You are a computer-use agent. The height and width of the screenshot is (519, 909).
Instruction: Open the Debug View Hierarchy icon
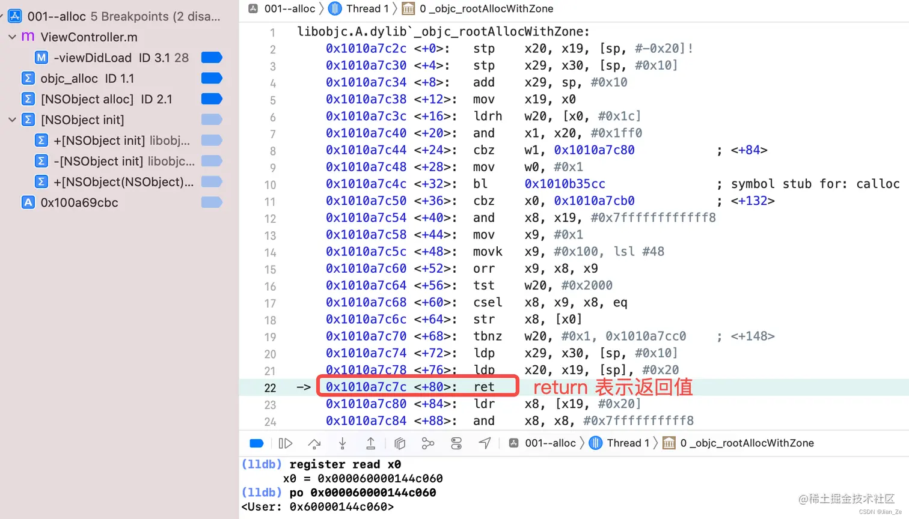[399, 443]
